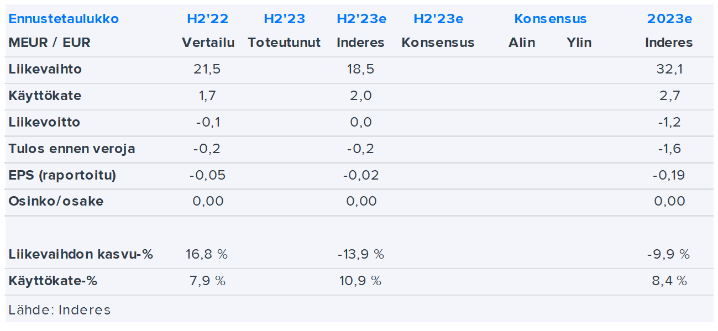Viewport: 718px width, 331px height.
Task: Select the Alin consensus sub-header
Action: [522, 43]
